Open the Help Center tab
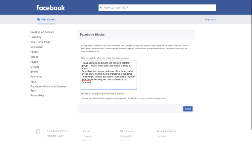Image resolution: width=252 pixels, height=141 pixels. [48, 19]
